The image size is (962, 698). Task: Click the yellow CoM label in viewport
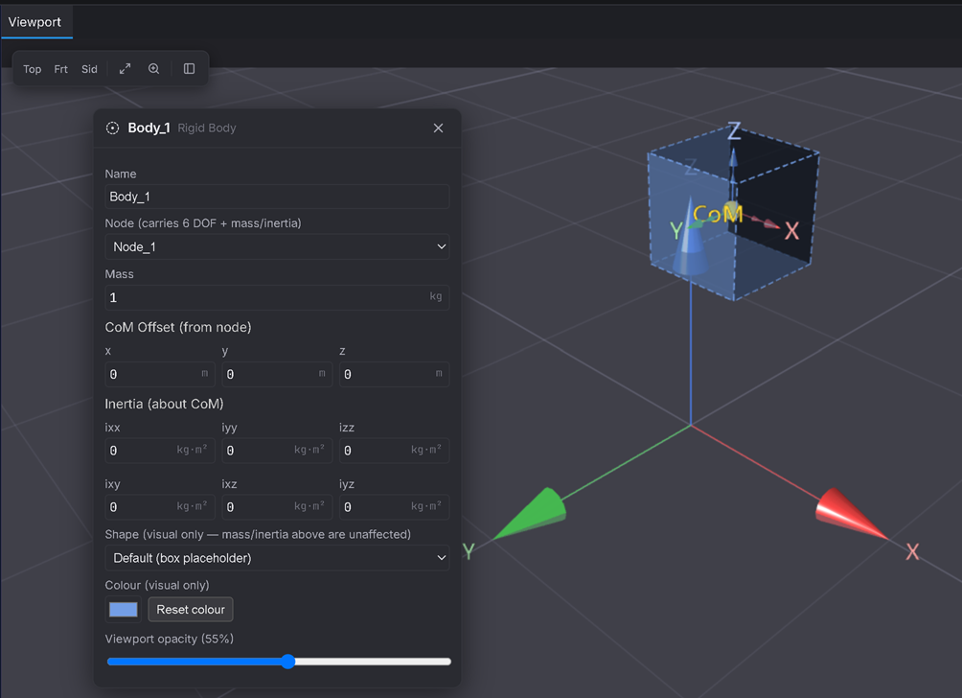tap(718, 214)
